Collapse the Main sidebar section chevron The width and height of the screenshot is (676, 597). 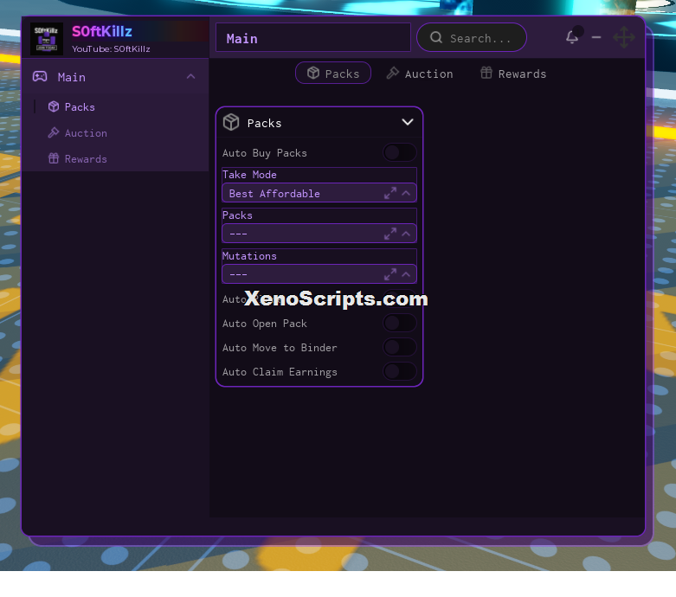(190, 77)
